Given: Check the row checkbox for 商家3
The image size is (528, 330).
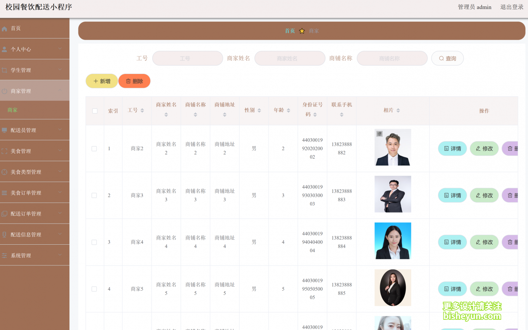Looking at the screenshot, I should (94, 196).
